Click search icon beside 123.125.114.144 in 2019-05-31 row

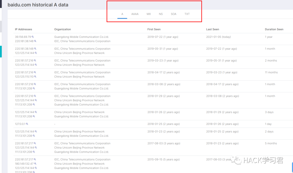coord(36,53)
